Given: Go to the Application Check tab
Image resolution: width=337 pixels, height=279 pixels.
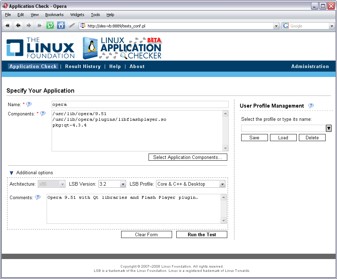Looking at the screenshot, I should click(33, 66).
